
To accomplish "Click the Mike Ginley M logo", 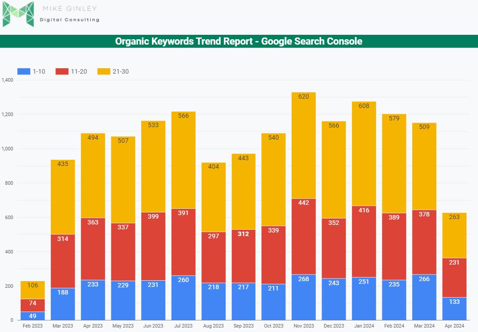I will [x=18, y=14].
